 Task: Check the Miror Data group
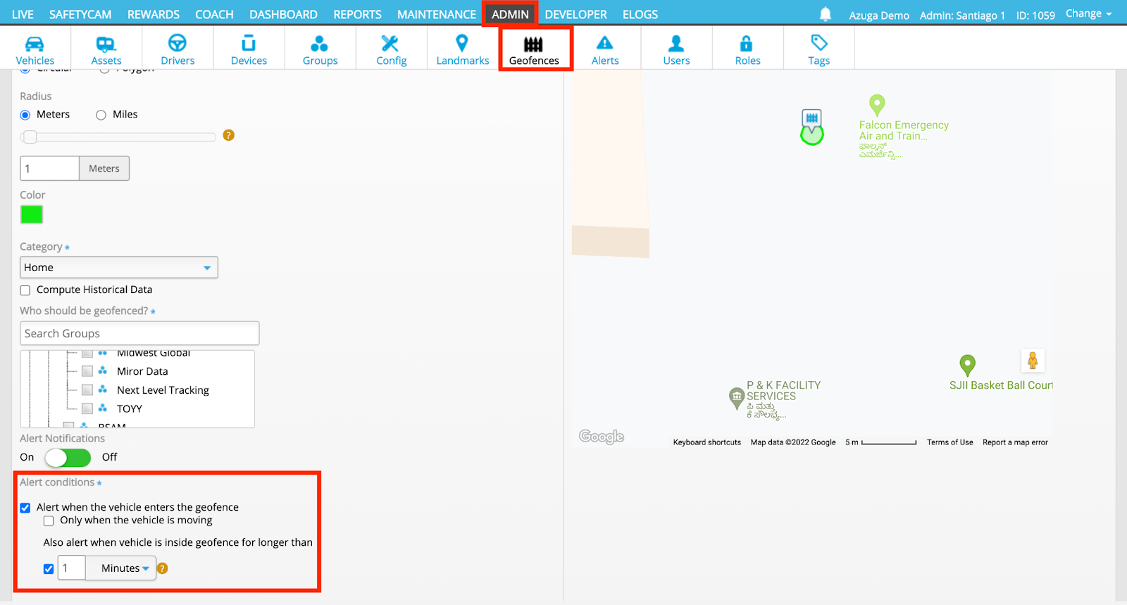coord(87,371)
